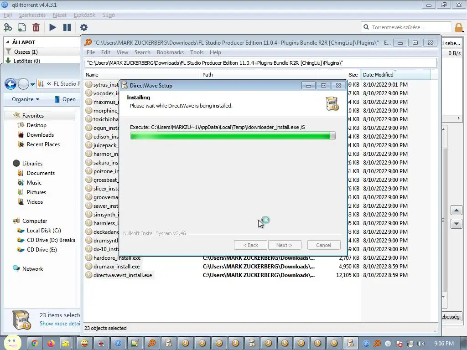Select hardcore_install.exe in the results
The image size is (467, 350).
(x=117, y=258)
